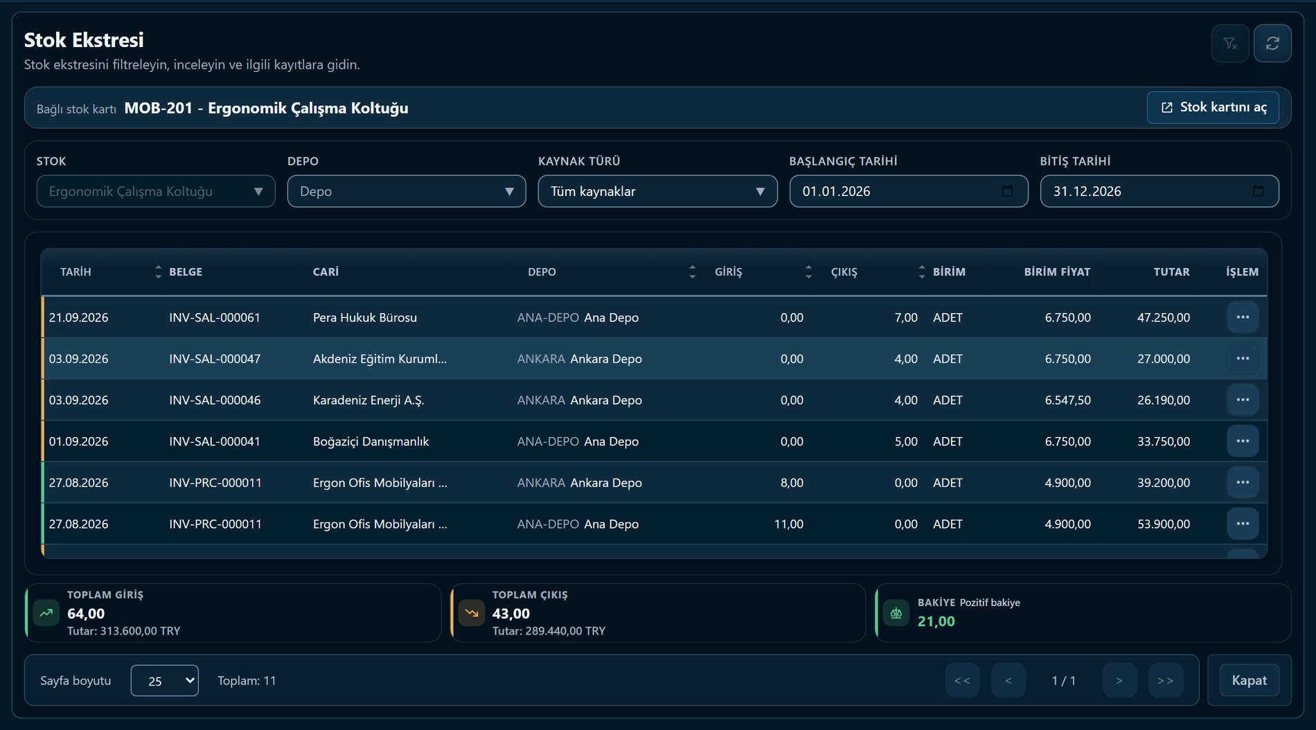Click the end date field 31.12.2026
The image size is (1316, 730).
coord(1159,191)
